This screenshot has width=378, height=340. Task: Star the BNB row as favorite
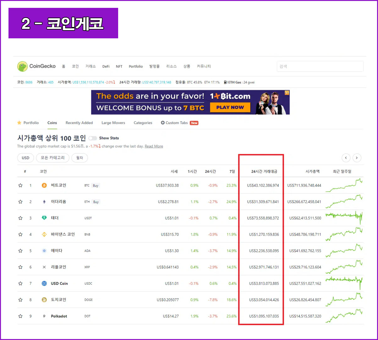20,234
